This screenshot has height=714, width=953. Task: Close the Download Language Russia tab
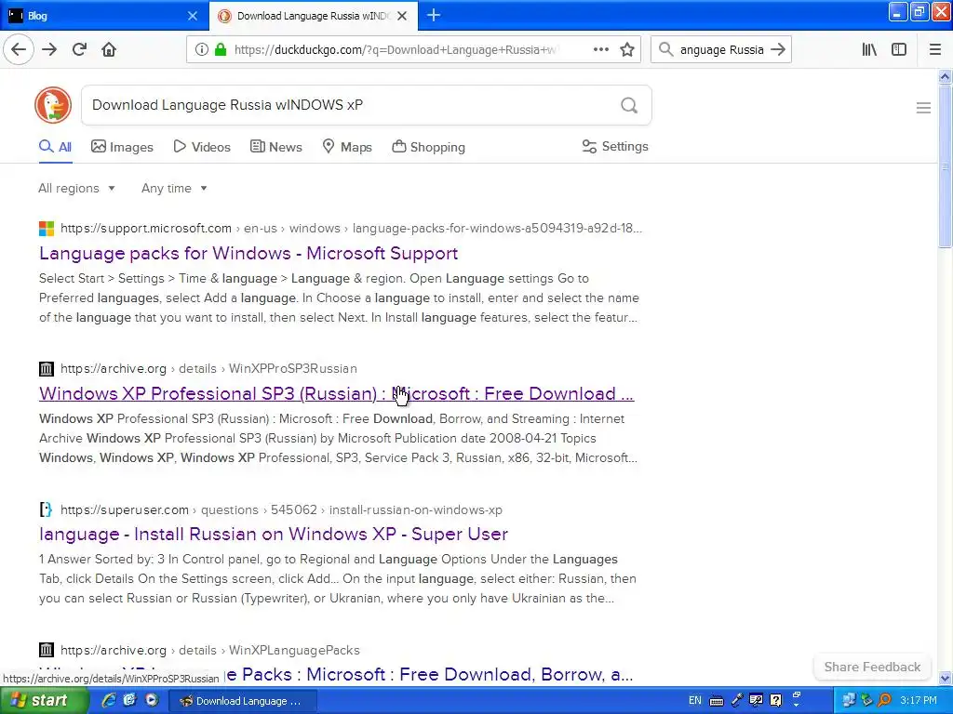[x=402, y=16]
